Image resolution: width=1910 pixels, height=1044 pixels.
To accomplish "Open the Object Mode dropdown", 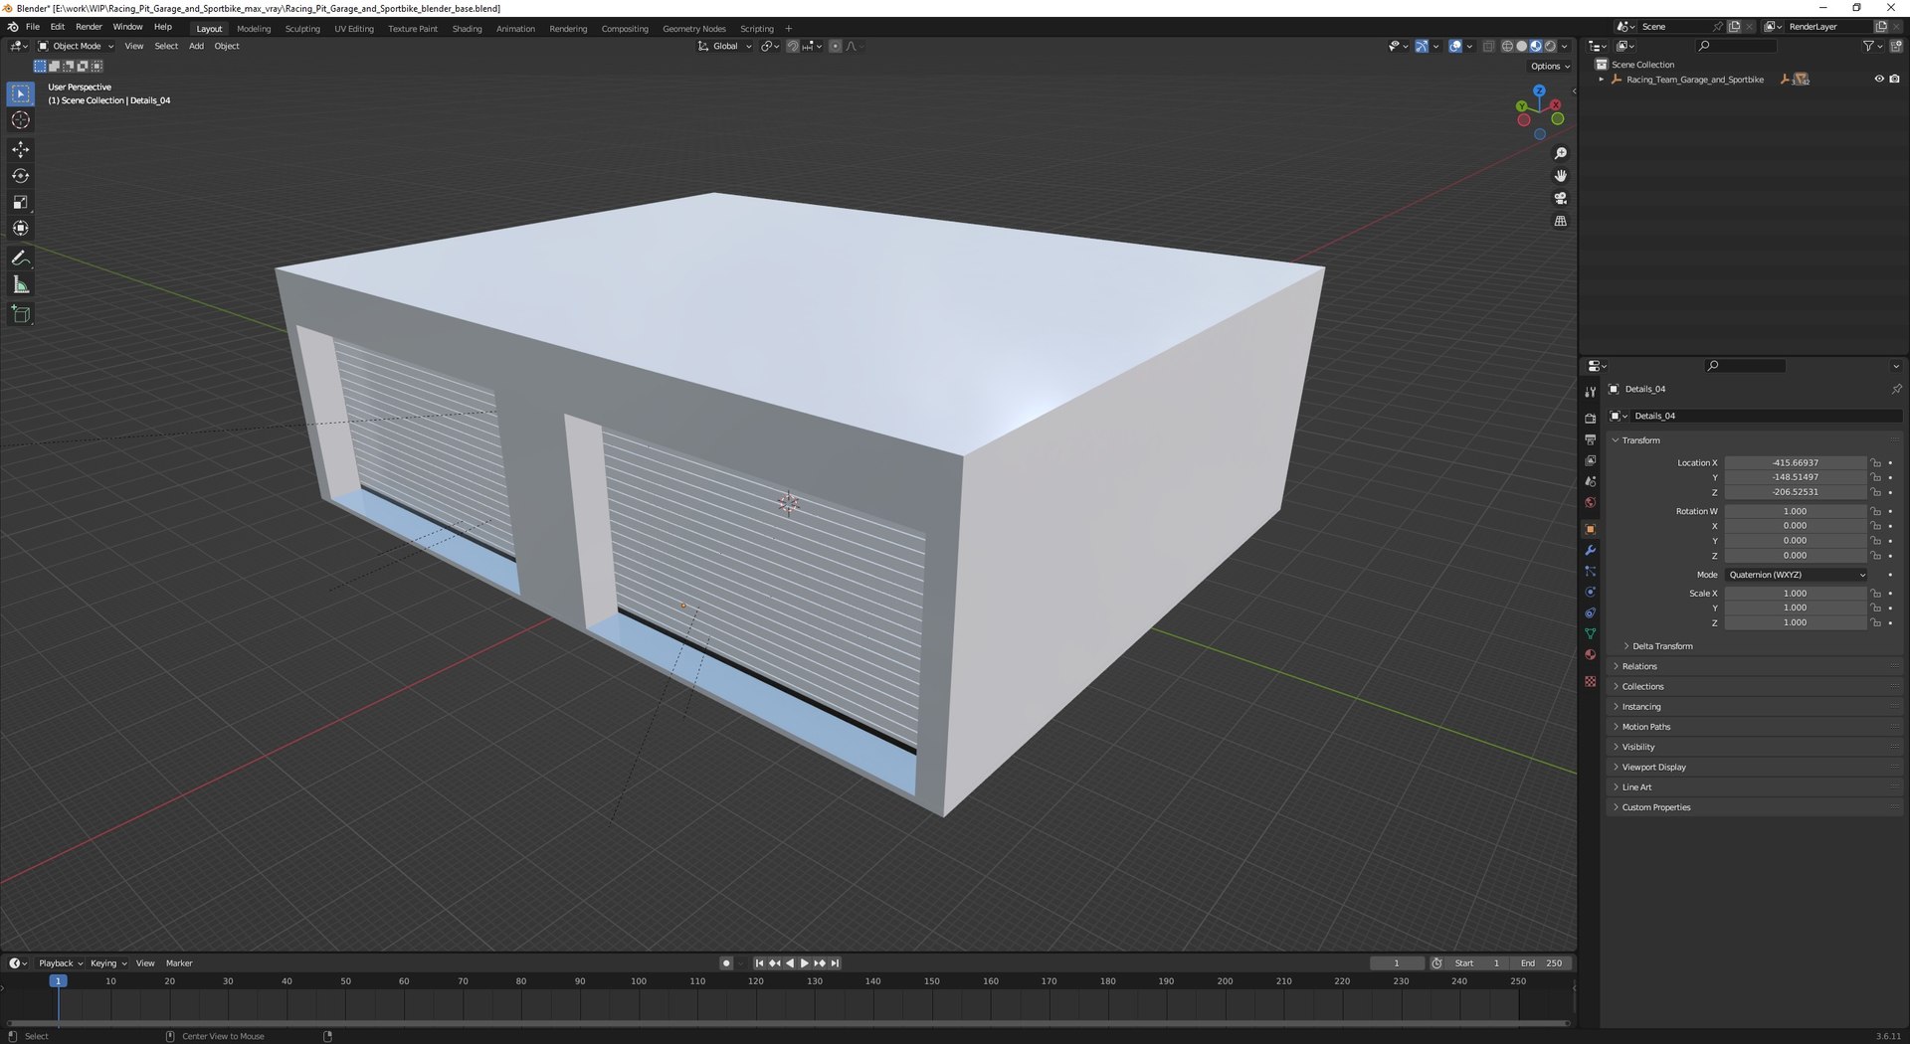I will 76,47.
